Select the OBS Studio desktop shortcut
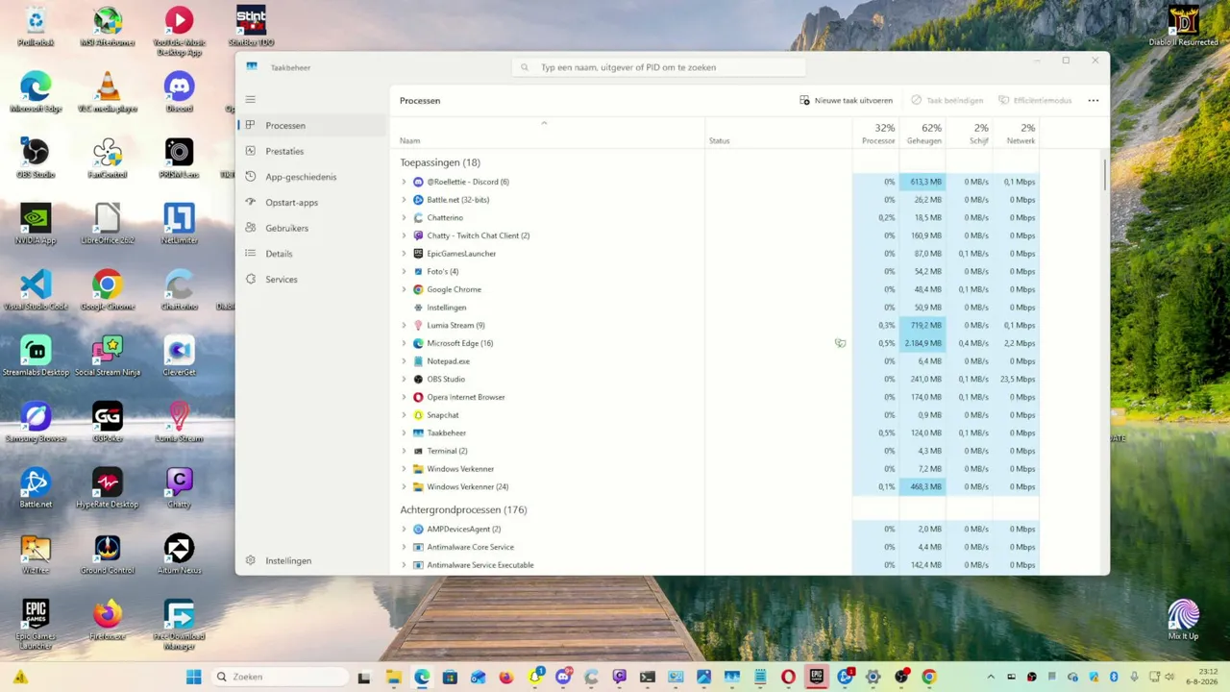Image resolution: width=1230 pixels, height=692 pixels. tap(36, 159)
